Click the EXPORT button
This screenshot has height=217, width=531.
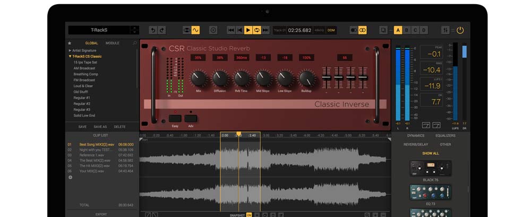(x=101, y=214)
